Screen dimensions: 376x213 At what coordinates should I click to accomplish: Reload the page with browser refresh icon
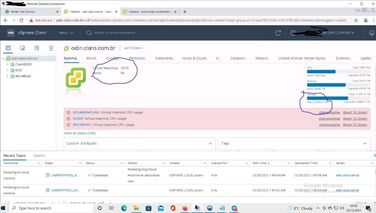tap(21, 21)
